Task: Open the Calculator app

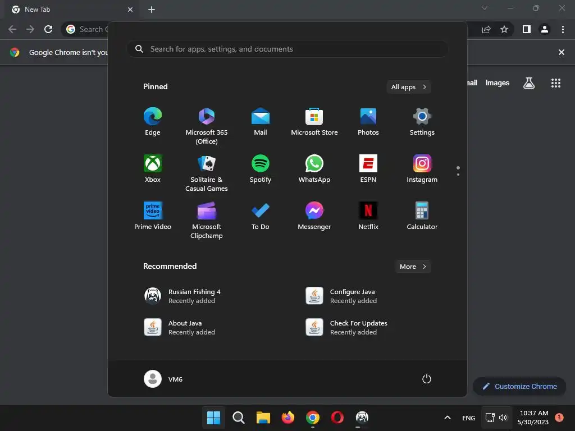Action: tap(422, 216)
